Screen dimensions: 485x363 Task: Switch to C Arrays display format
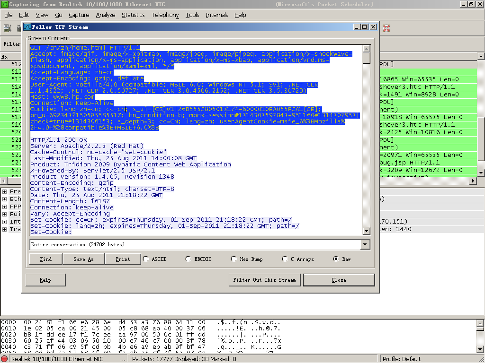[285, 259]
